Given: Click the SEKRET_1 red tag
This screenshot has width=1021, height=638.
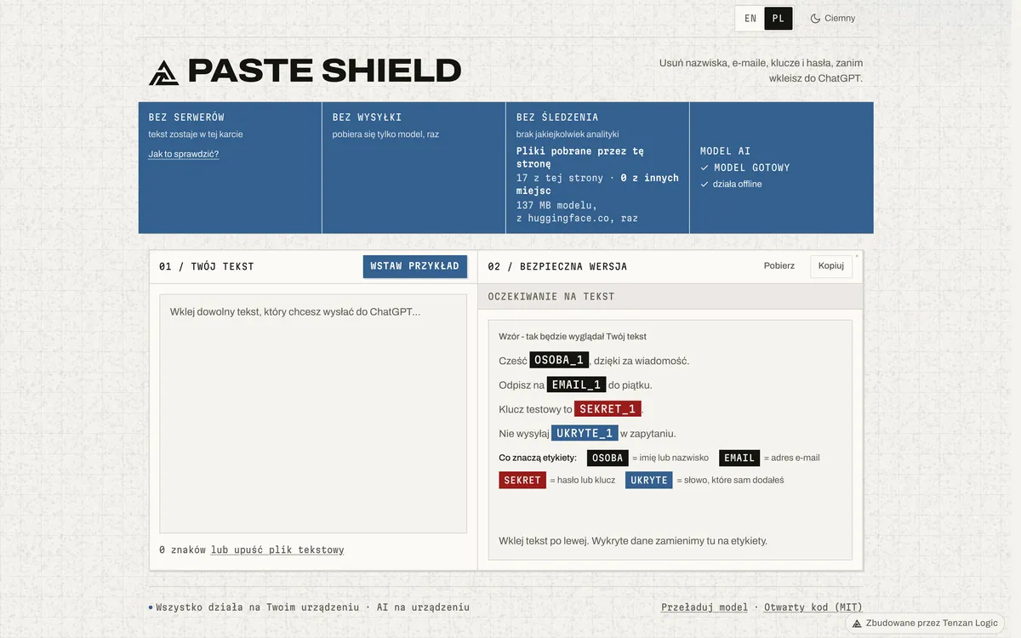Looking at the screenshot, I should 607,408.
